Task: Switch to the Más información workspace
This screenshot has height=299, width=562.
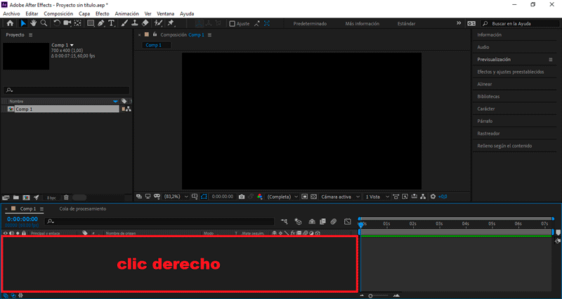Action: pos(362,24)
